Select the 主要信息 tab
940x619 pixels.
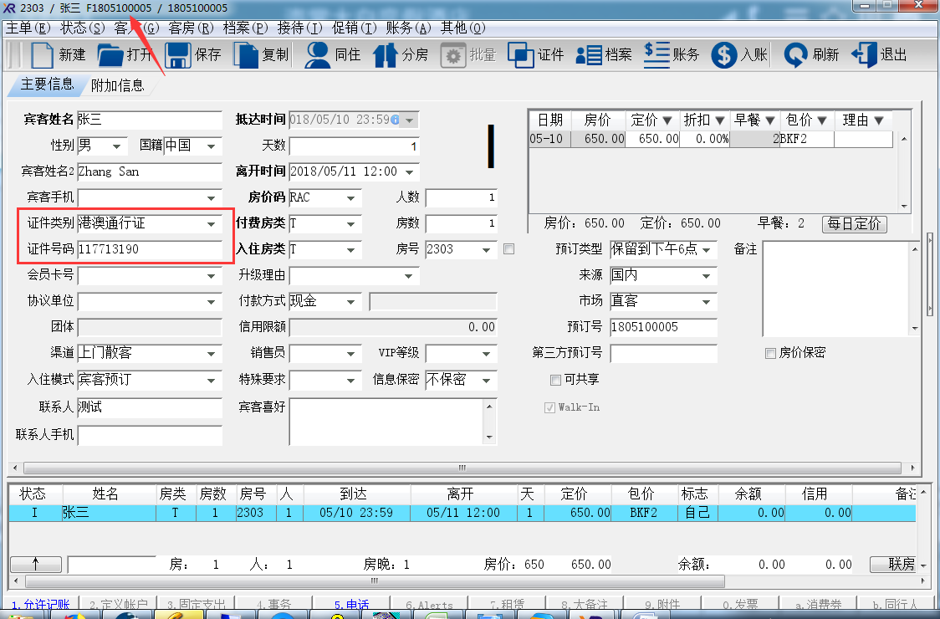pos(47,84)
